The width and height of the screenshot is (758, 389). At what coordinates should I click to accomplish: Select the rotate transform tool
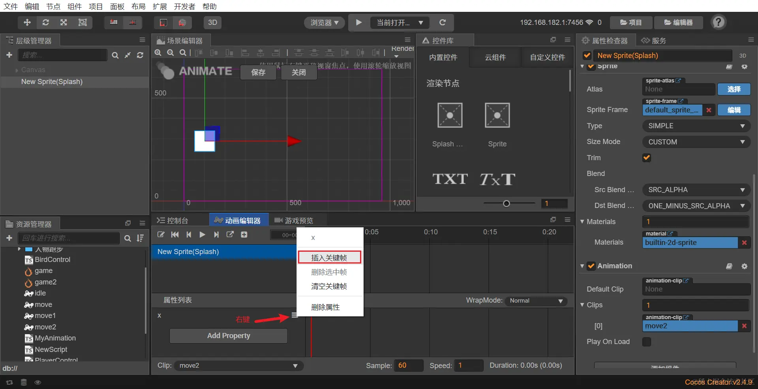[x=46, y=22]
